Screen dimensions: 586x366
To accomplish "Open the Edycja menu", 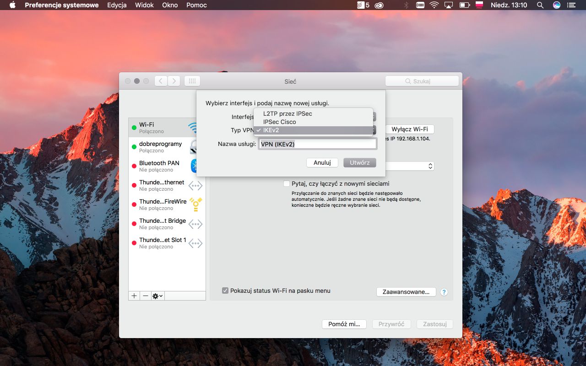I will coord(117,5).
